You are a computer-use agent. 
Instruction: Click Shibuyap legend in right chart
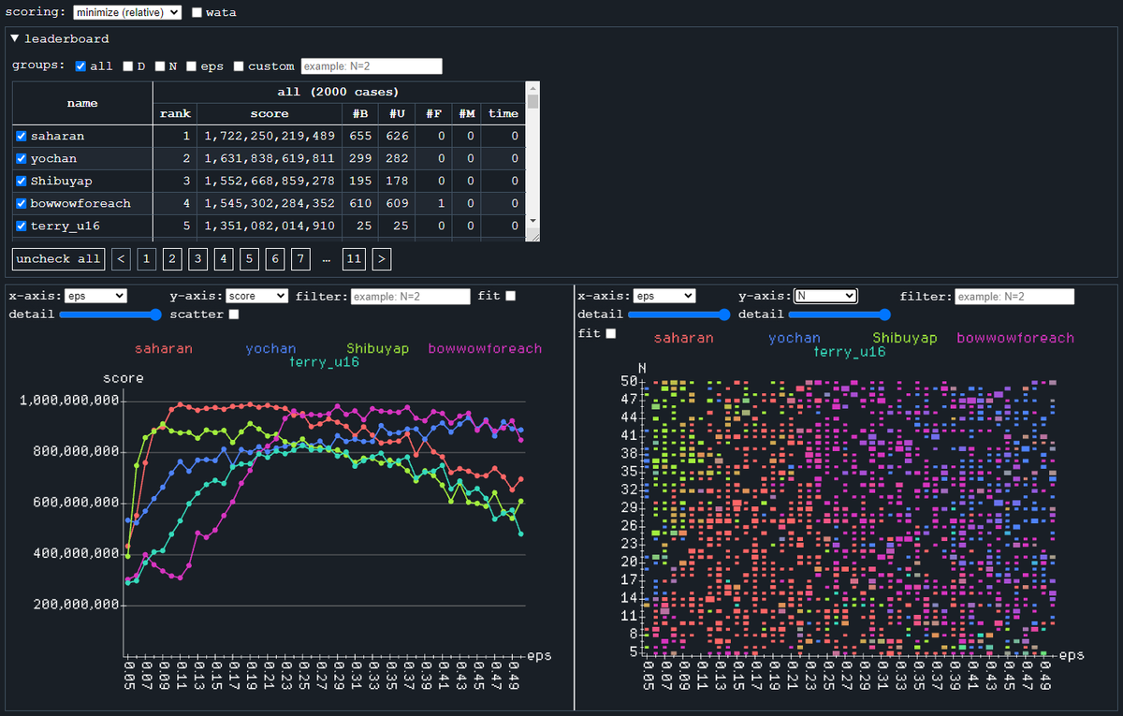[x=905, y=338]
